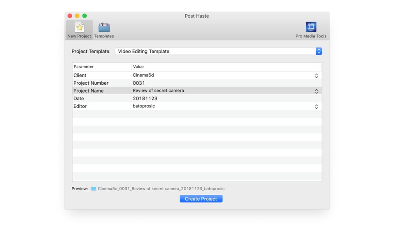Open the Editor value chooser arrows
Viewport: 409px width, 230px height.
(316, 107)
